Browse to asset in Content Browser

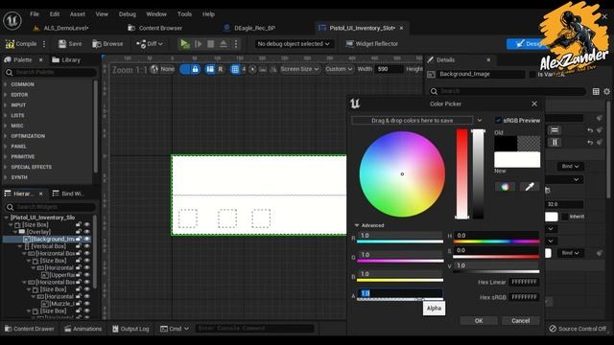click(x=107, y=44)
